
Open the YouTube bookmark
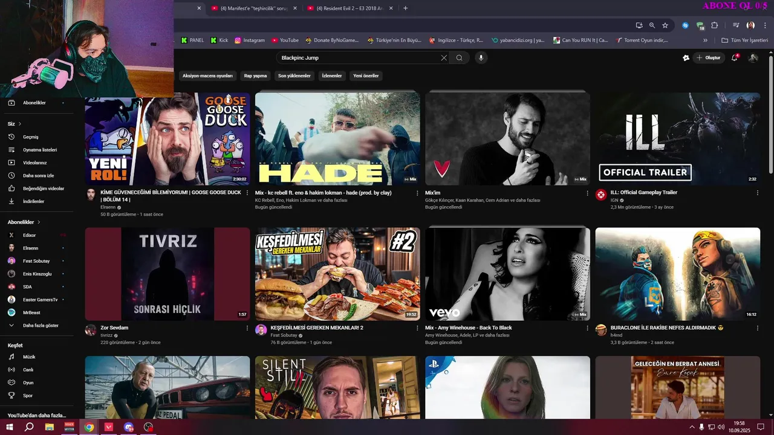pyautogui.click(x=285, y=40)
